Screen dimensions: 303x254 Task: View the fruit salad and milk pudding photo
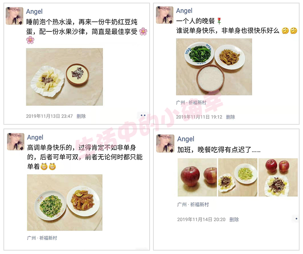pyautogui.click(x=64, y=77)
